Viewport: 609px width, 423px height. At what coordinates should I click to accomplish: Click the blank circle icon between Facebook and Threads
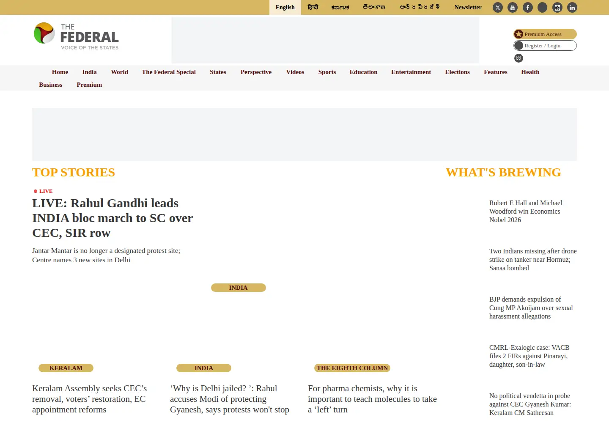(543, 8)
